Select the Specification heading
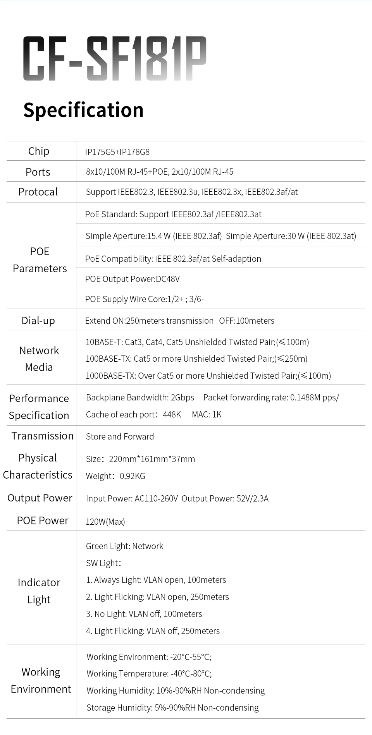 coord(83,110)
